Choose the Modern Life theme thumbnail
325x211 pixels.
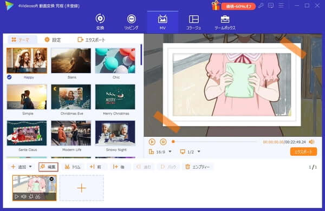tap(71, 133)
